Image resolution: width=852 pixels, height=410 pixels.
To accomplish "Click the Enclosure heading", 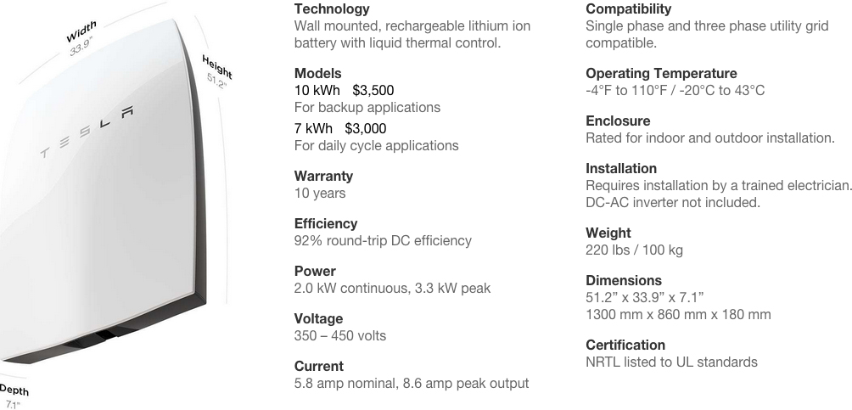I will (618, 121).
